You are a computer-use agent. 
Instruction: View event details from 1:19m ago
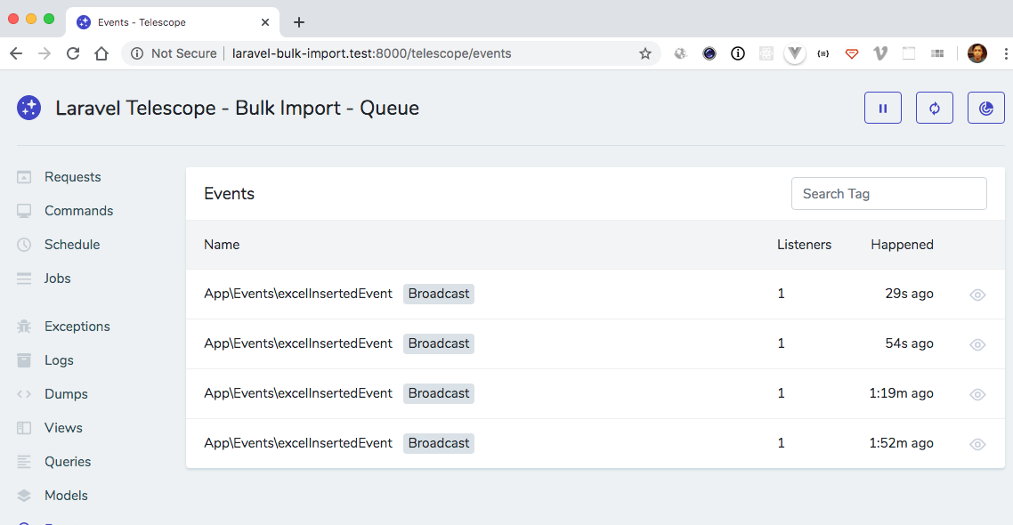click(977, 394)
